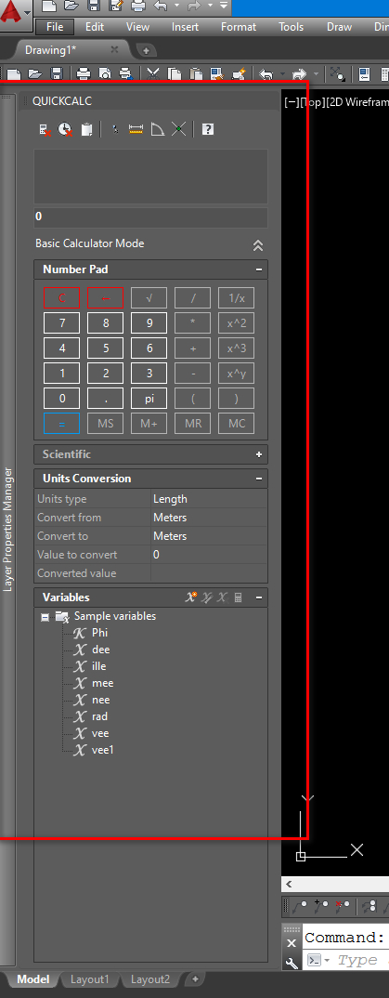Open the Convert to Meters dropdown
Screen dimensions: 389x998
click(209, 536)
